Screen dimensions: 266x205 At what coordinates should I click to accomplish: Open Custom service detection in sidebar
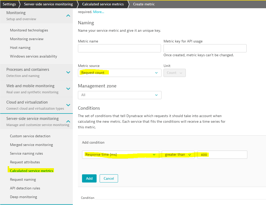tap(30, 136)
